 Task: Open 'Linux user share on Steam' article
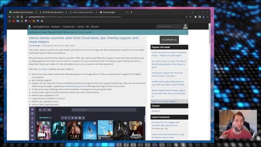pyautogui.click(x=169, y=54)
